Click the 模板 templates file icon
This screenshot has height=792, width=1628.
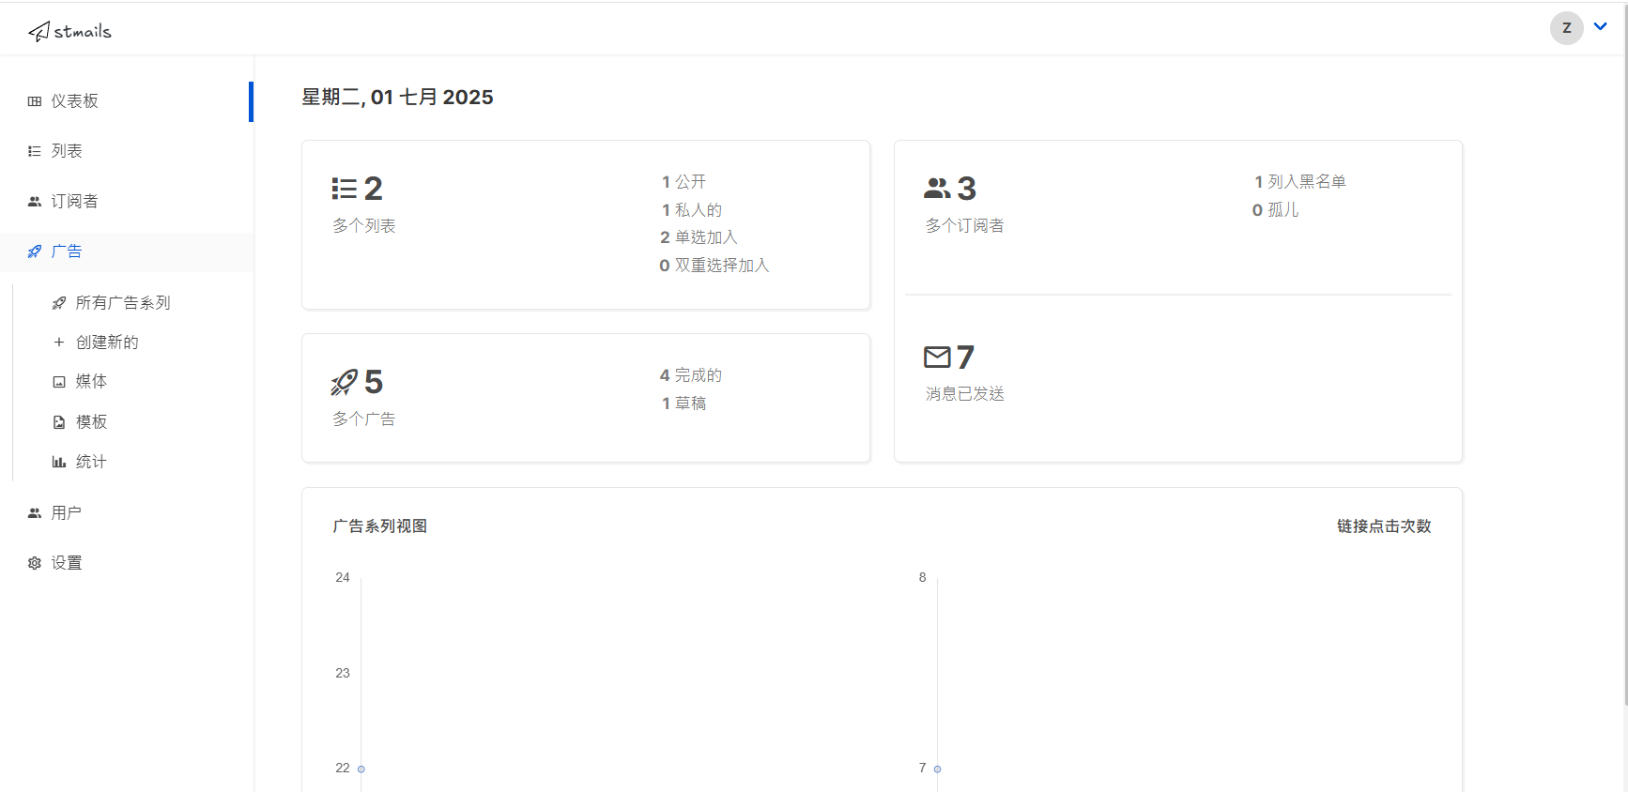point(59,422)
